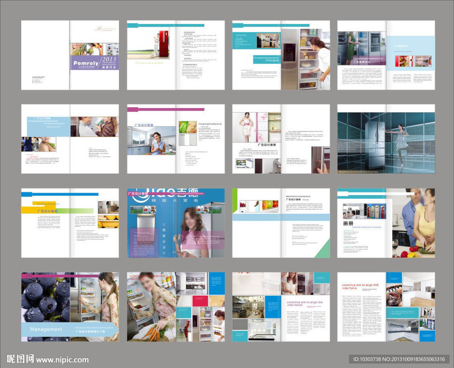Select the spread with the green corner triangle
The width and height of the screenshot is (454, 368).
[281, 223]
